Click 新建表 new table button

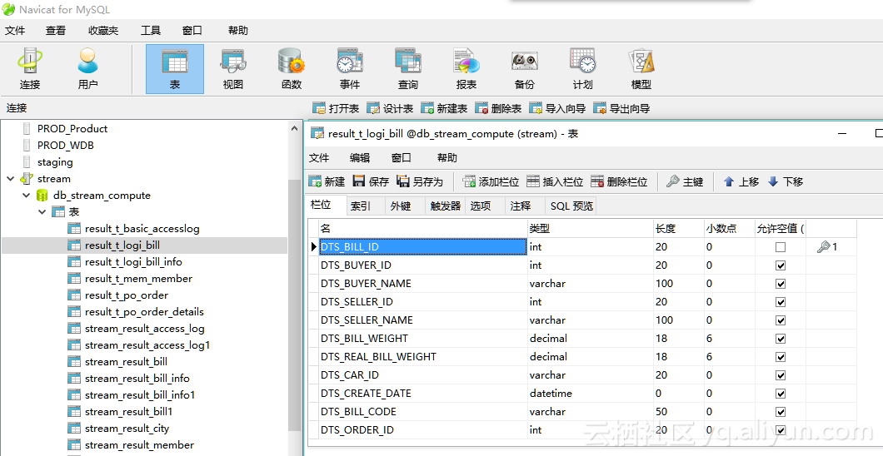(x=444, y=108)
